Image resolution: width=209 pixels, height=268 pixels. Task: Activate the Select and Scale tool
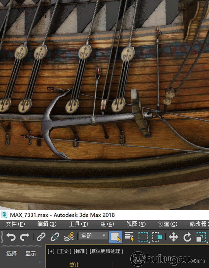[x=201, y=237]
